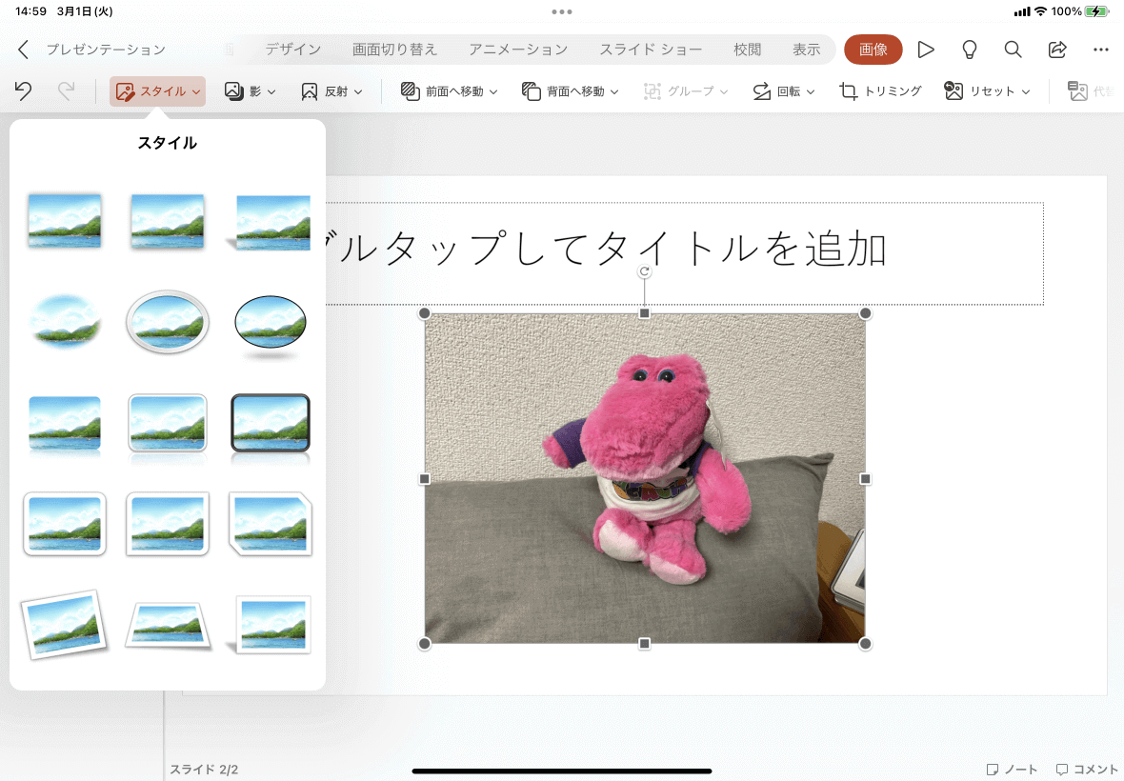Expand the 影 shadow dropdown
Image resolution: width=1124 pixels, height=781 pixels.
pos(250,91)
